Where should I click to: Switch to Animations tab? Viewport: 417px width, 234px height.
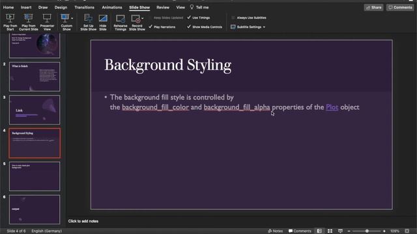coord(112,7)
